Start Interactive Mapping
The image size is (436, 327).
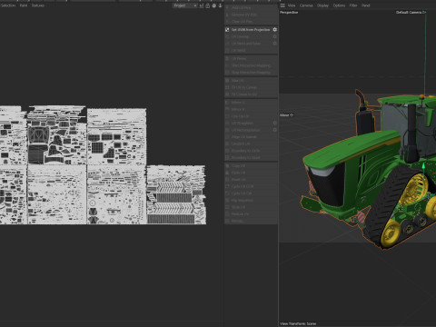click(x=251, y=65)
